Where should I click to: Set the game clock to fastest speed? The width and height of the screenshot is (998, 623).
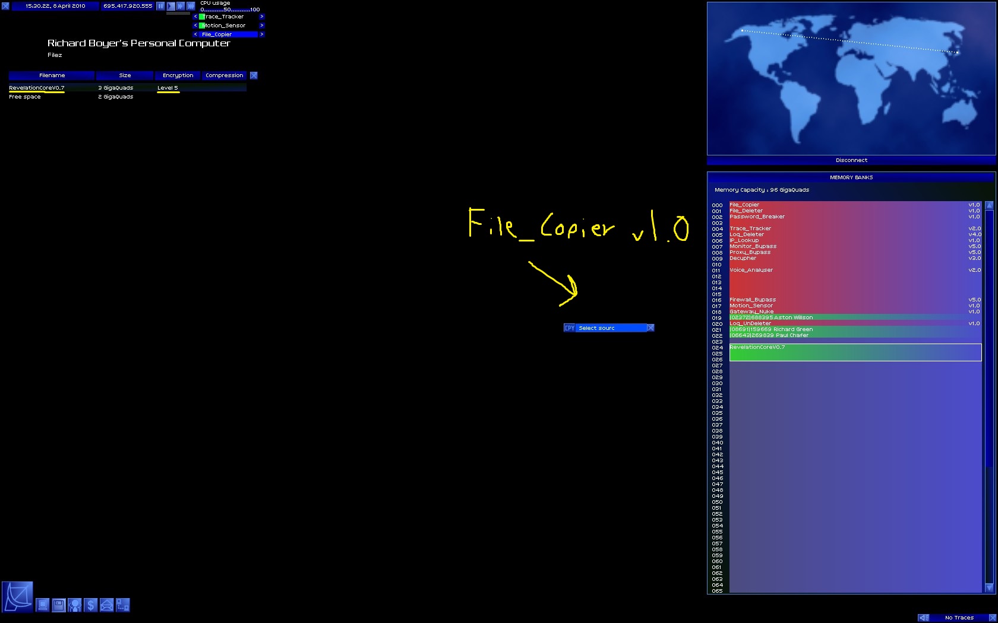point(191,6)
